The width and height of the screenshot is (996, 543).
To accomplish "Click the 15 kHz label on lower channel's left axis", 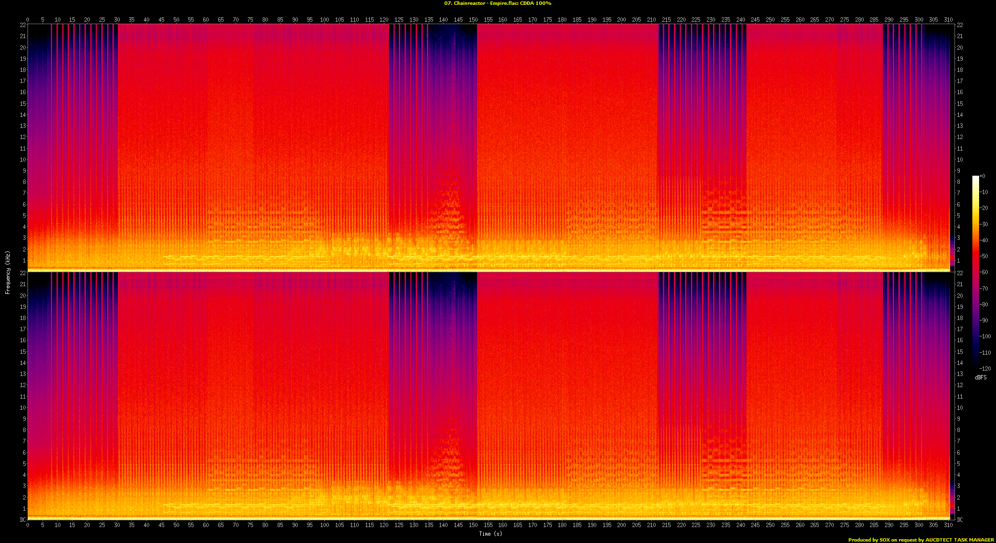I will (23, 351).
